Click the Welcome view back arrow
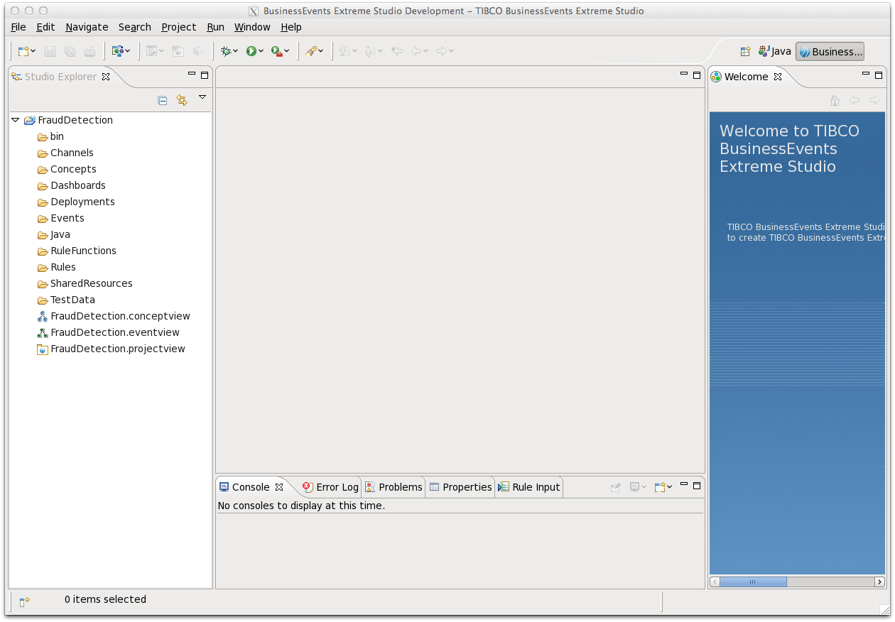The width and height of the screenshot is (895, 622). (x=855, y=100)
